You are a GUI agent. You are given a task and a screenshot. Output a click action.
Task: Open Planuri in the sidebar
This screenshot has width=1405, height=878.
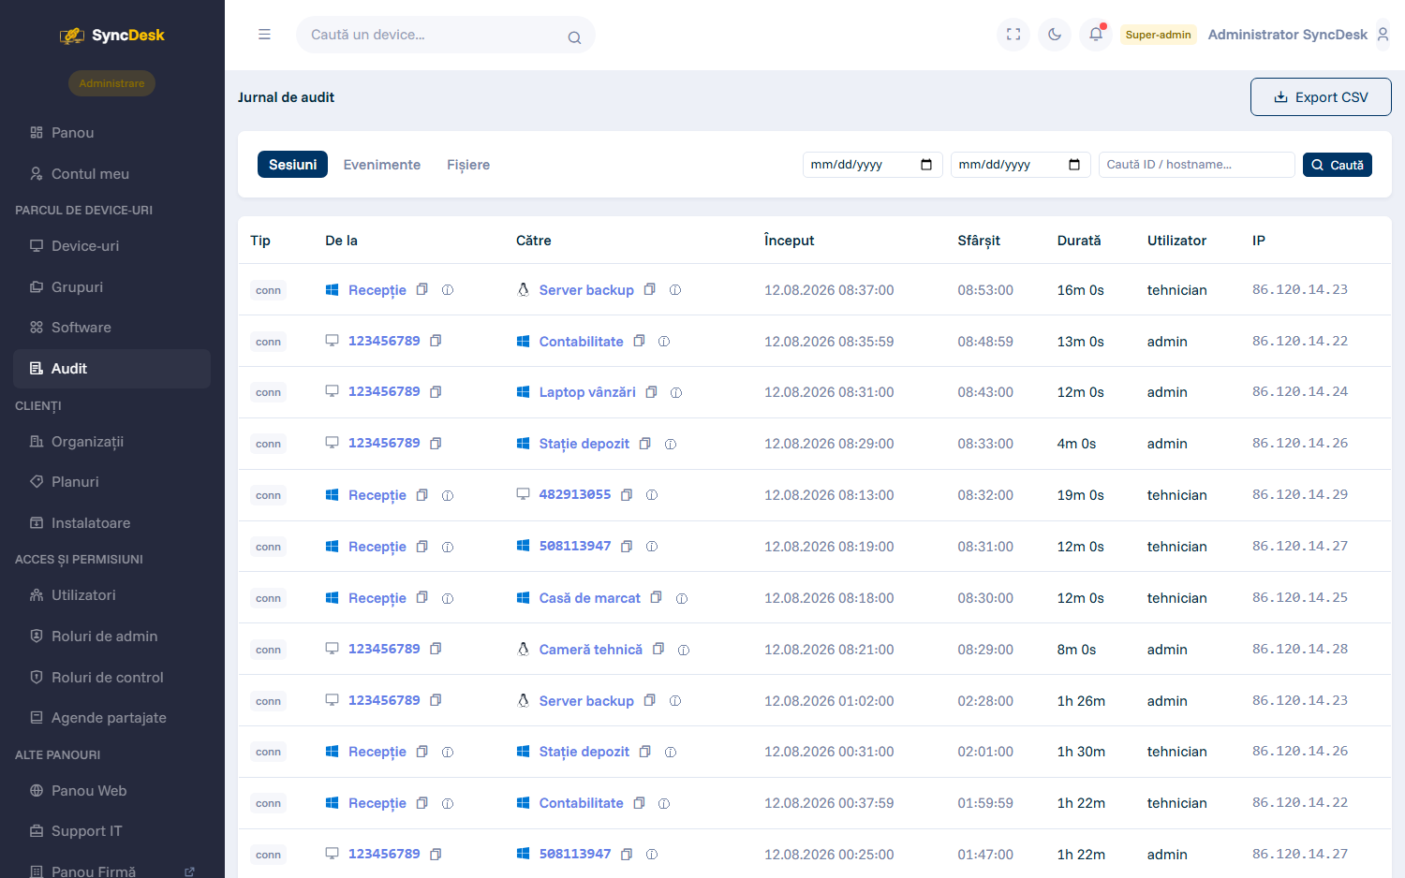(112, 482)
